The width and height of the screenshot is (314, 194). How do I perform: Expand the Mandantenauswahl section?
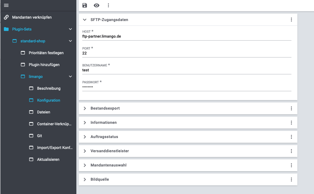pos(85,165)
